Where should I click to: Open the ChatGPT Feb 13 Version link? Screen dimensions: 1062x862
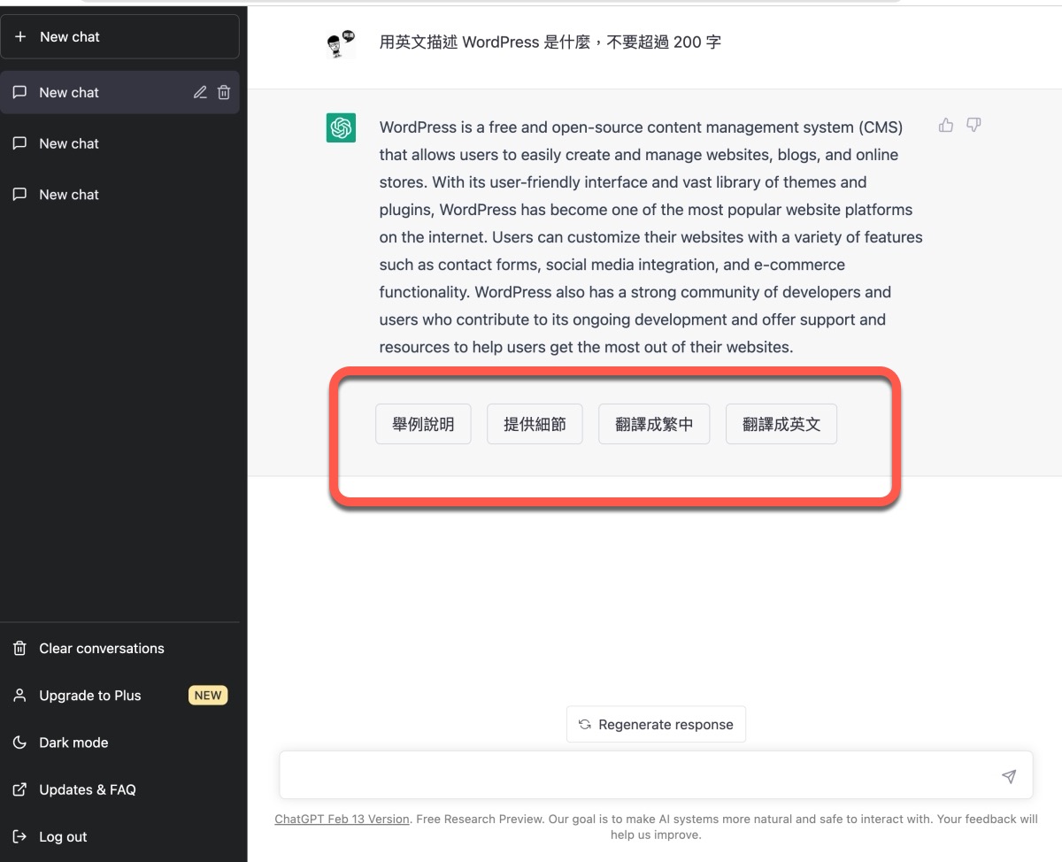pos(342,820)
